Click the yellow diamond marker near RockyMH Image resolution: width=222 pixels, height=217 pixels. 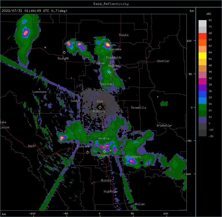pyautogui.click(x=64, y=53)
